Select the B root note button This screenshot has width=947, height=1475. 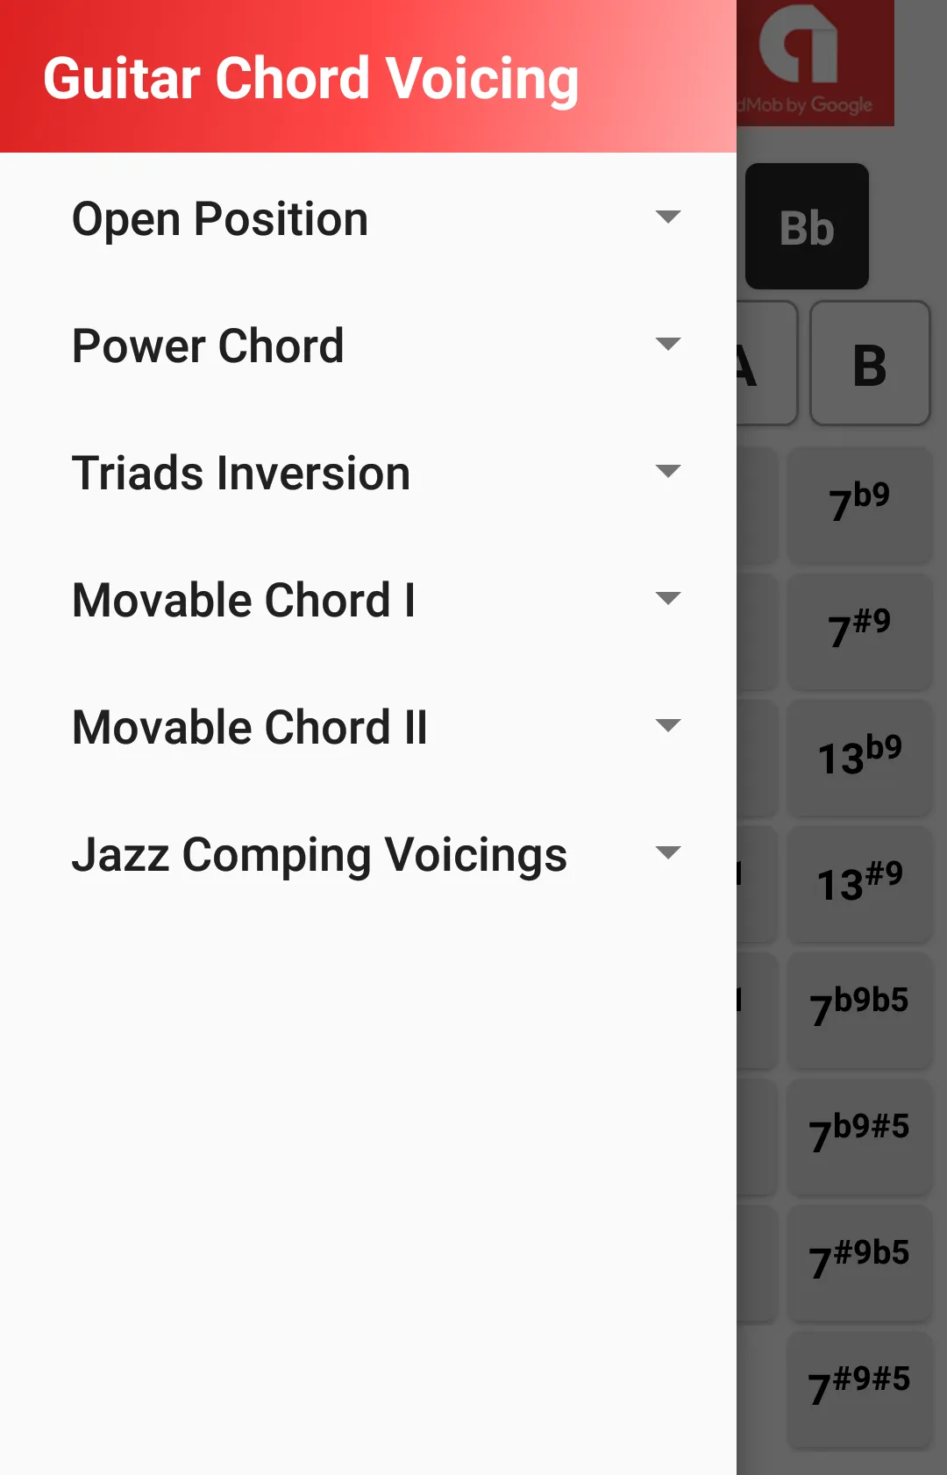tap(870, 364)
